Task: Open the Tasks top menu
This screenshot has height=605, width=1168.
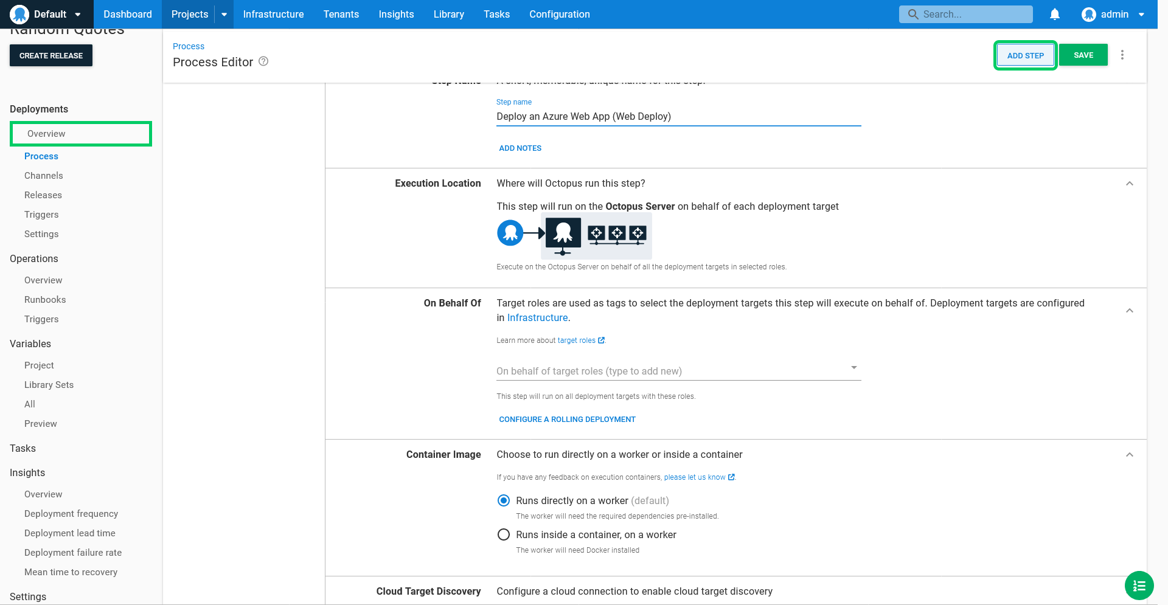Action: click(496, 14)
